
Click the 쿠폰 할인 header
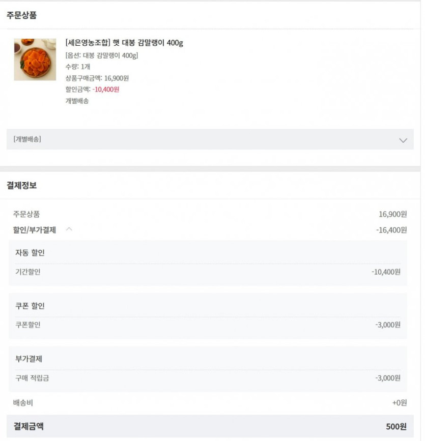pyautogui.click(x=30, y=305)
